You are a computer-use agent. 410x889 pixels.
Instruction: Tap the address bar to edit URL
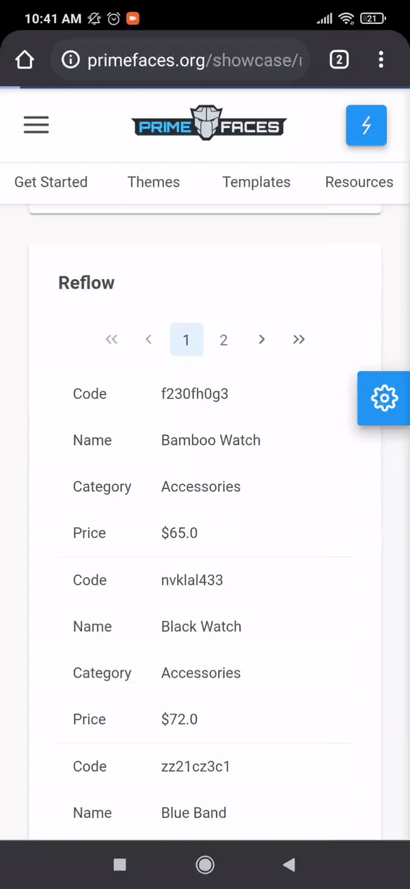point(191,60)
